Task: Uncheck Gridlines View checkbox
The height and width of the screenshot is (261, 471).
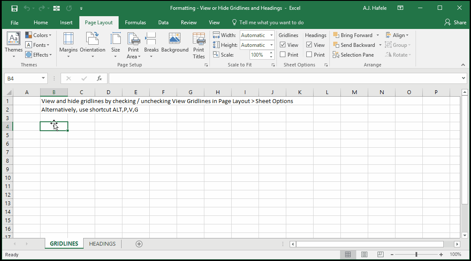Action: coord(283,45)
